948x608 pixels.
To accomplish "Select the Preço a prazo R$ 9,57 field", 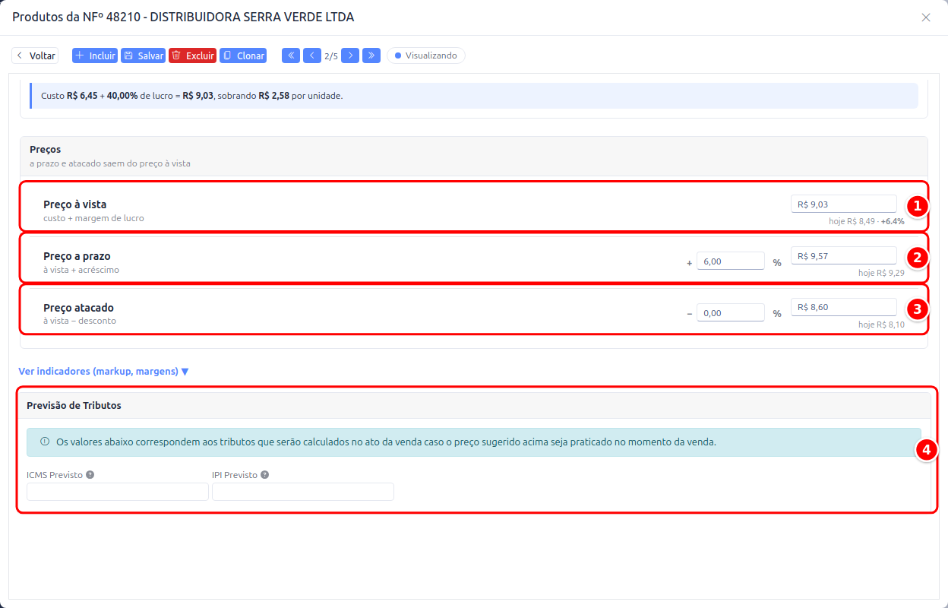I will (x=844, y=256).
